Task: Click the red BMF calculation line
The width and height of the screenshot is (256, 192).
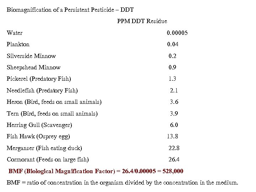Action: (x=96, y=171)
